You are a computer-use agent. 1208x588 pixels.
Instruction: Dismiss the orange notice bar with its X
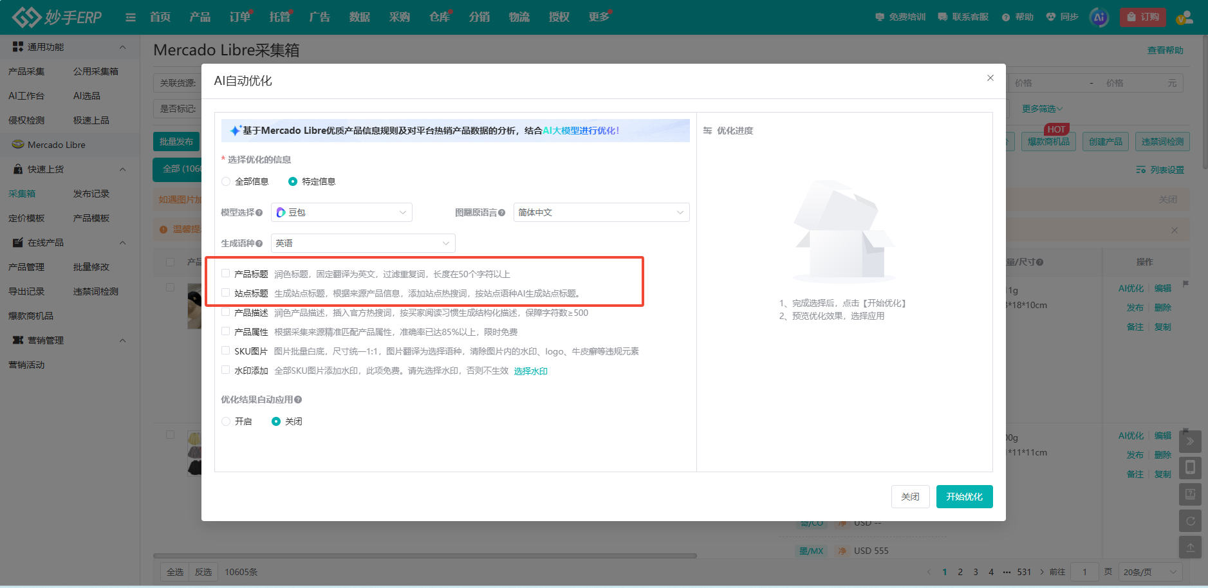1175,230
